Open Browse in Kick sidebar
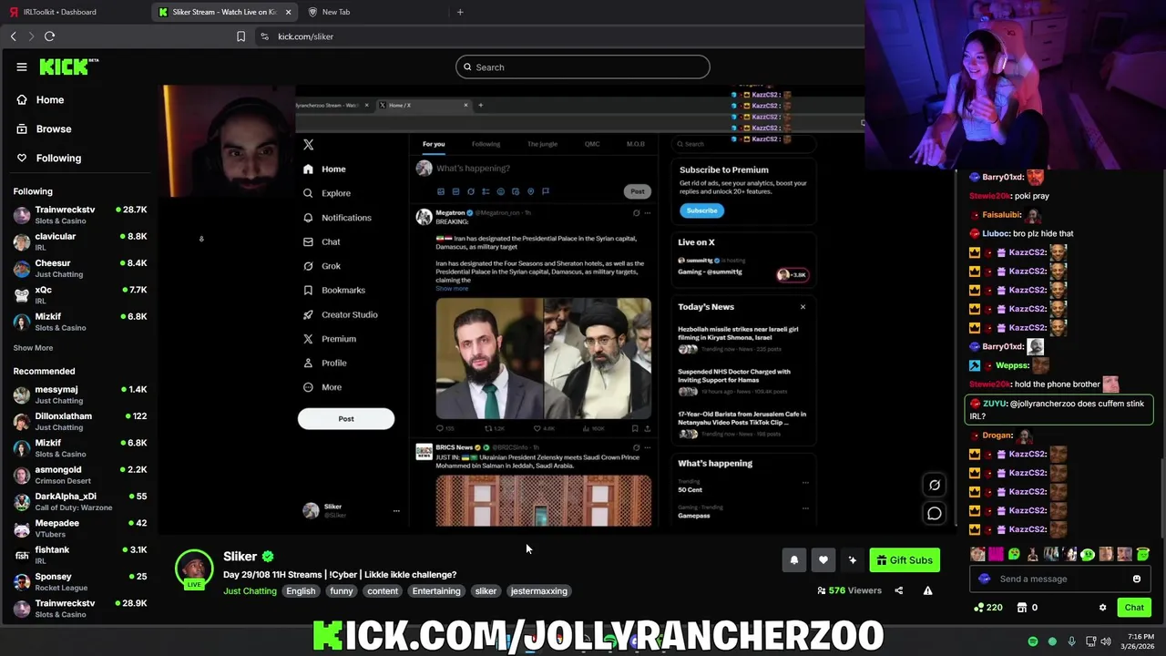Viewport: 1166px width, 656px height. pos(44,128)
